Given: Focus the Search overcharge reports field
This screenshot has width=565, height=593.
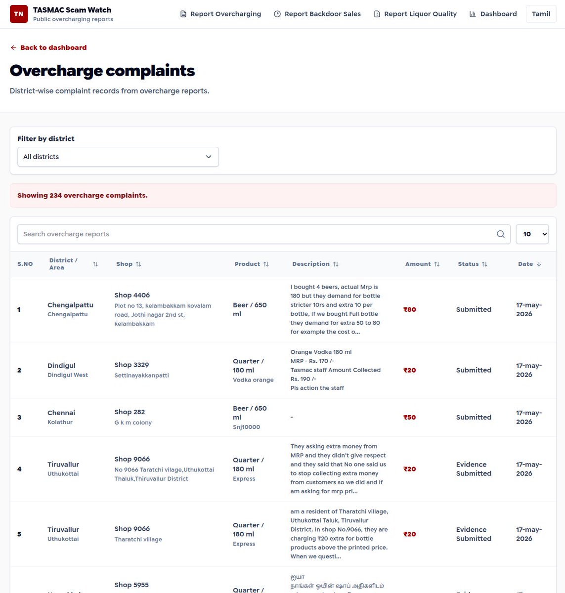Looking at the screenshot, I should [x=264, y=234].
